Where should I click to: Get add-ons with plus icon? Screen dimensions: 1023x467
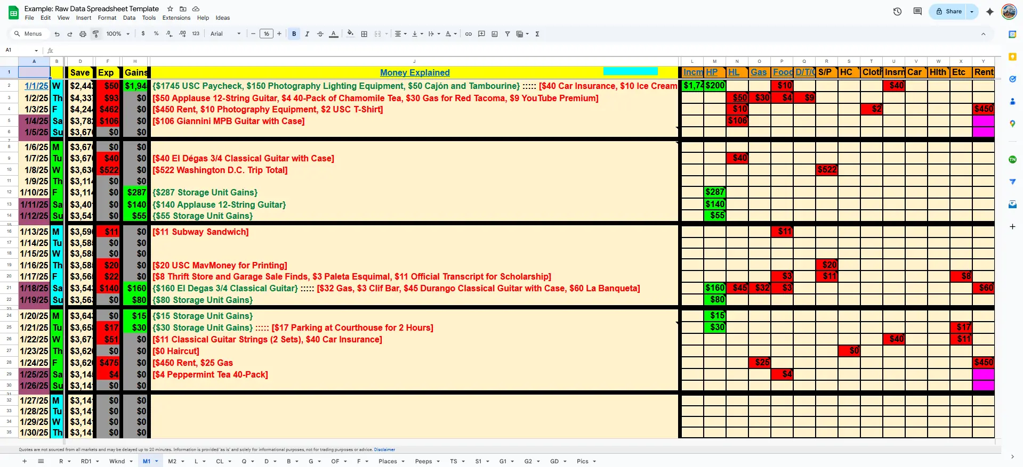click(x=1012, y=226)
